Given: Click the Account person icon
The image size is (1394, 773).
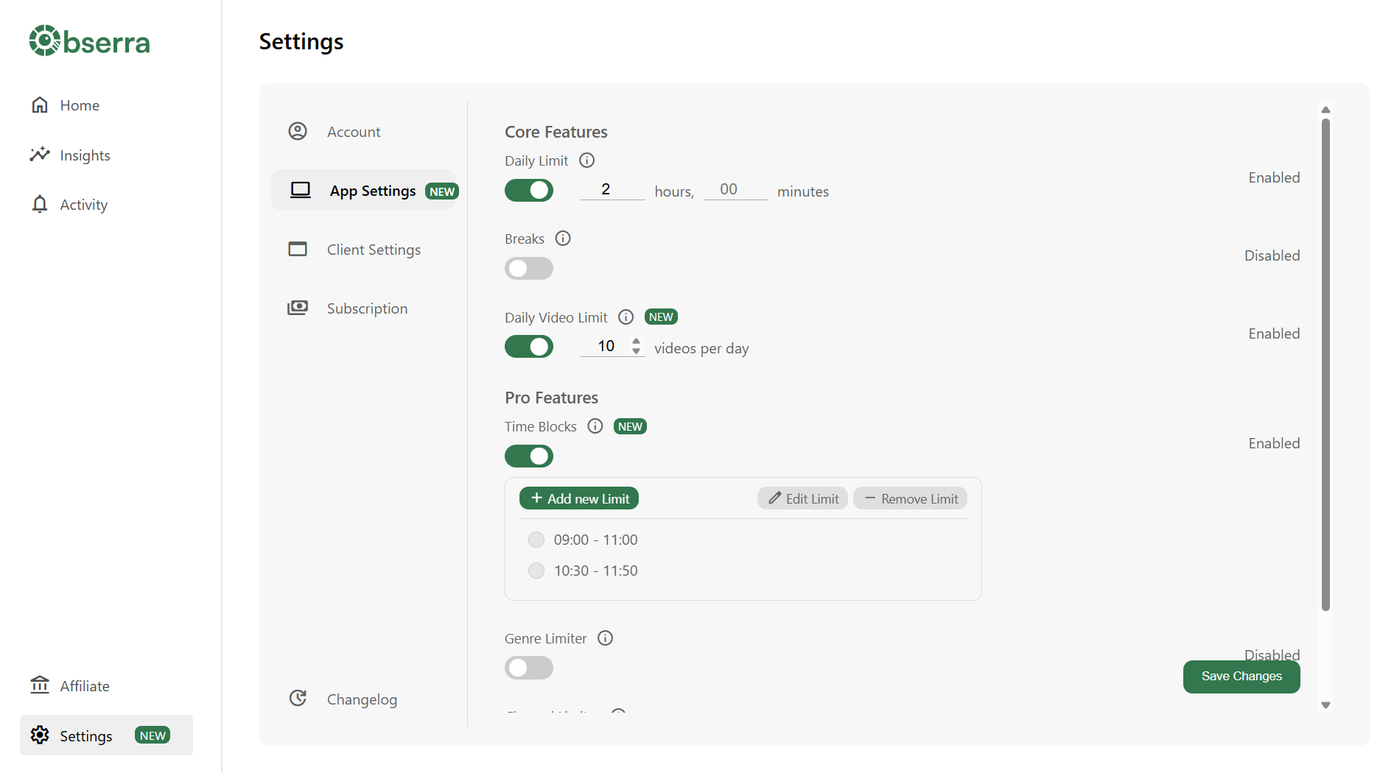Looking at the screenshot, I should click(x=298, y=131).
